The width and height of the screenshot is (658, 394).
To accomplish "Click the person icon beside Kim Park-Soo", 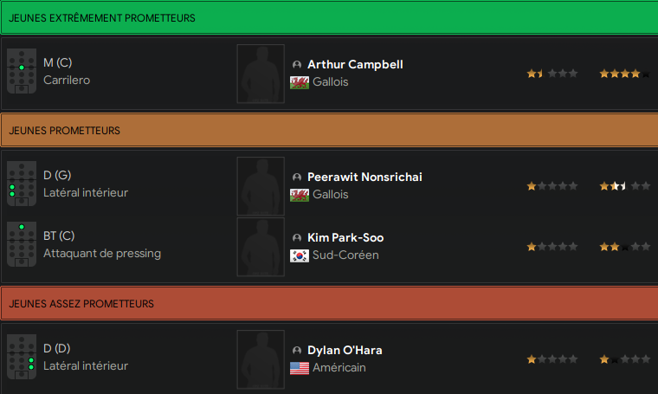I will (297, 238).
